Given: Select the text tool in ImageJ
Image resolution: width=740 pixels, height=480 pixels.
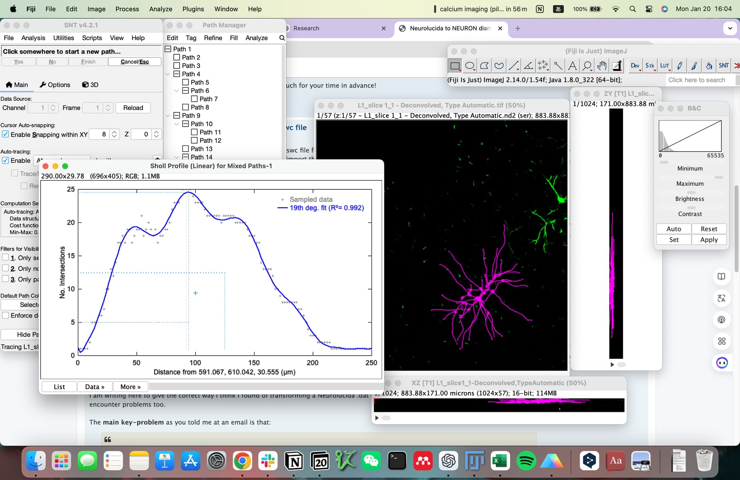Looking at the screenshot, I should tap(572, 65).
